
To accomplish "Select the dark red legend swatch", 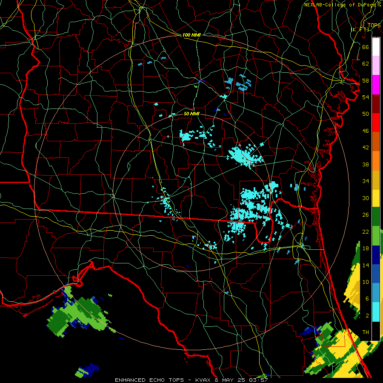I will 376,104.
